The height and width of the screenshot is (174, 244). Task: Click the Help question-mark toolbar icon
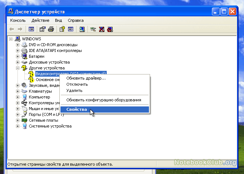coord(62,29)
